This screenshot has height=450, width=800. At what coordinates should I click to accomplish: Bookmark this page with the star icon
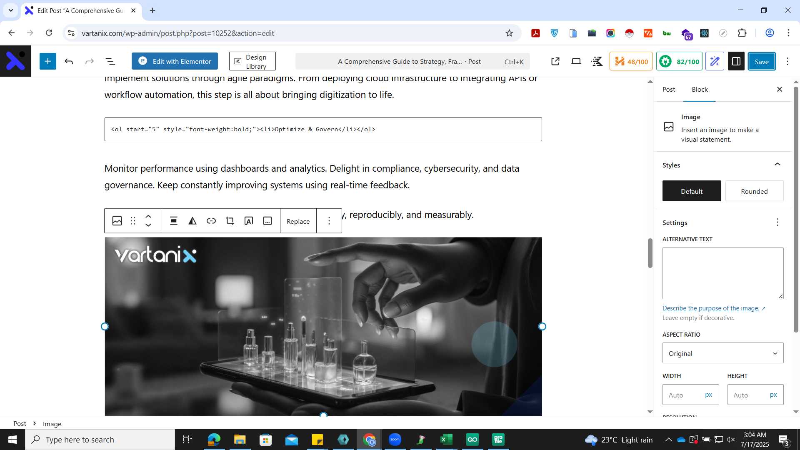click(509, 33)
